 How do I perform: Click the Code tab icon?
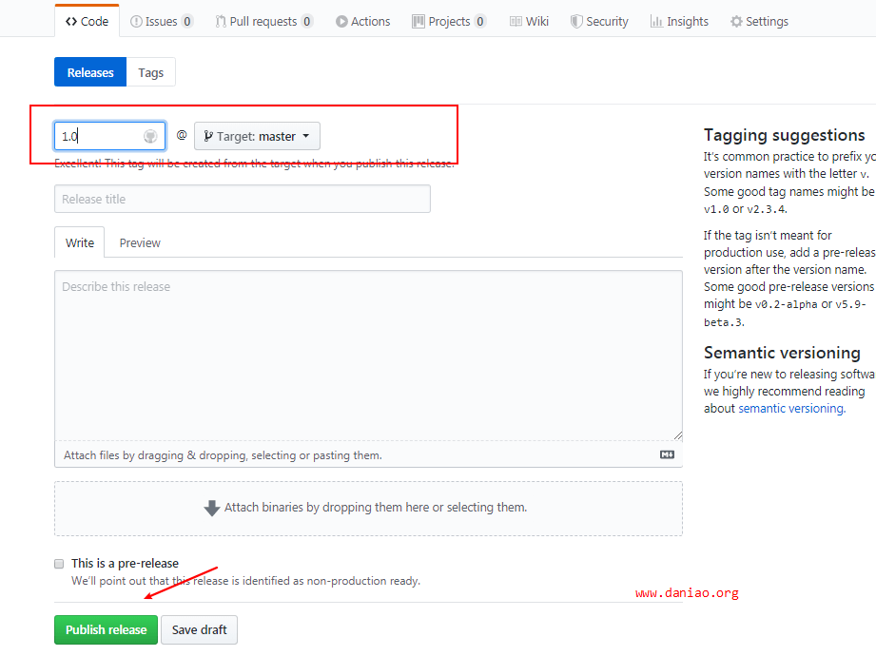click(x=71, y=21)
